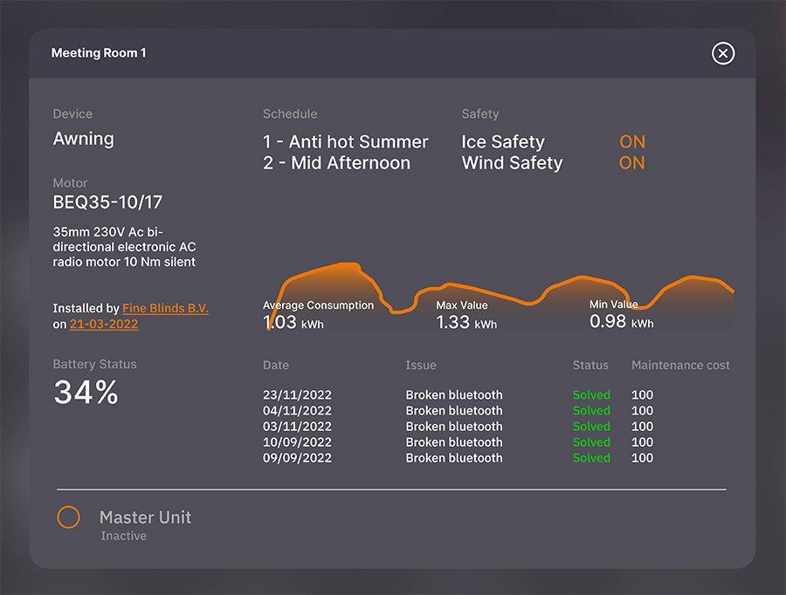Image resolution: width=786 pixels, height=595 pixels.
Task: Click the BEQ35-10/17 motor model name
Action: [107, 202]
